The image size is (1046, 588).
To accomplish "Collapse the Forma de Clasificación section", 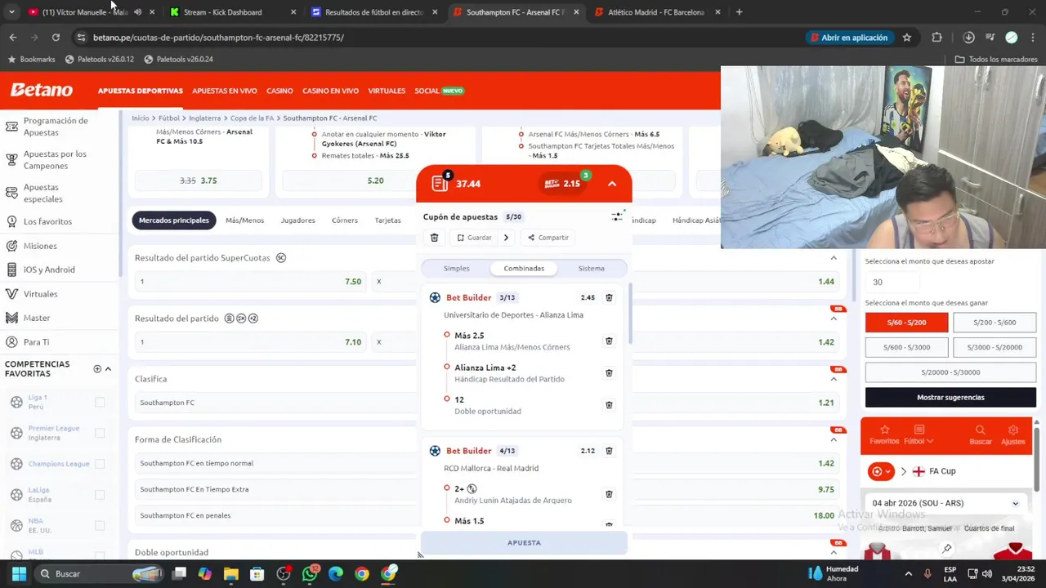I will [834, 439].
